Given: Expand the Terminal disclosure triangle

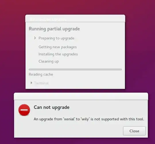Looking at the screenshot, I should tap(31, 83).
